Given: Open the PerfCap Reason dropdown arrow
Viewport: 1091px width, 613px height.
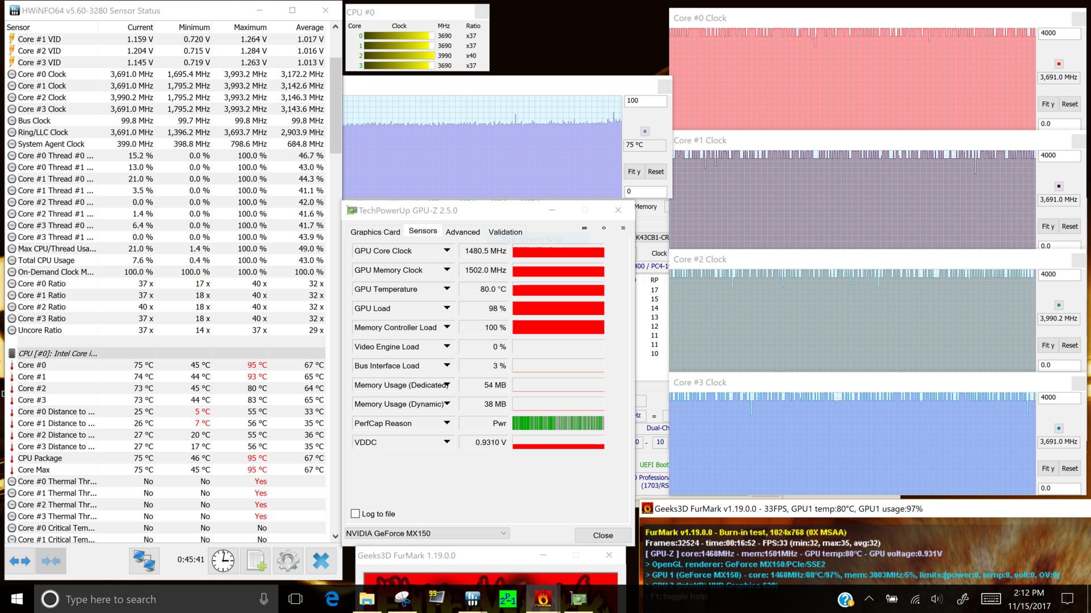Looking at the screenshot, I should click(x=447, y=423).
